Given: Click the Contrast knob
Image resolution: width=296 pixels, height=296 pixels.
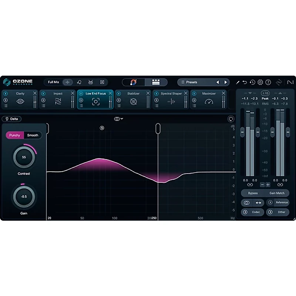Looking at the screenshot, I should tap(24, 157).
